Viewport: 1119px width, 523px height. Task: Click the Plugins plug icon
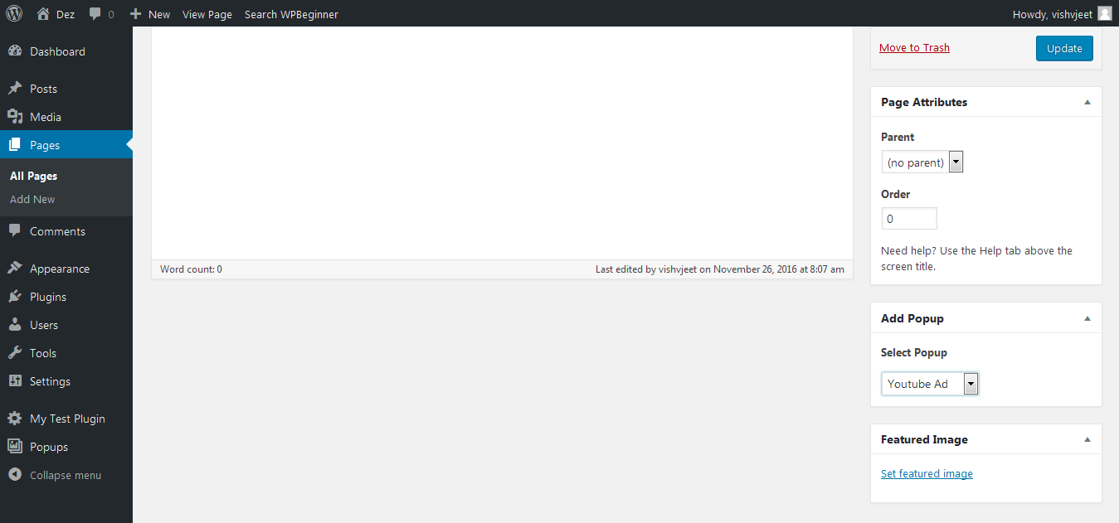(x=15, y=297)
